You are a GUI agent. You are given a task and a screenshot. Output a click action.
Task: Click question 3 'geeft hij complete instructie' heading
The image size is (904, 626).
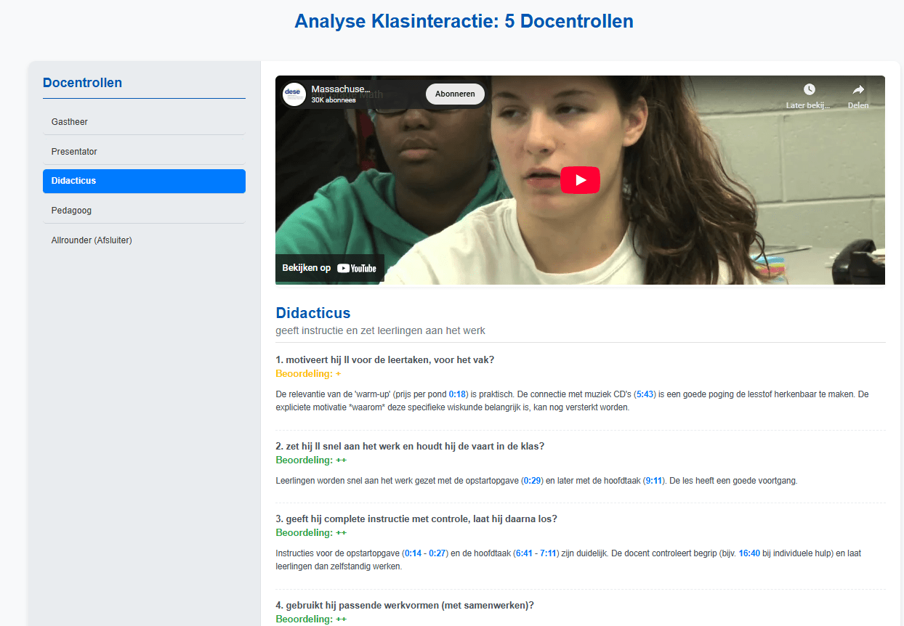[x=416, y=519]
